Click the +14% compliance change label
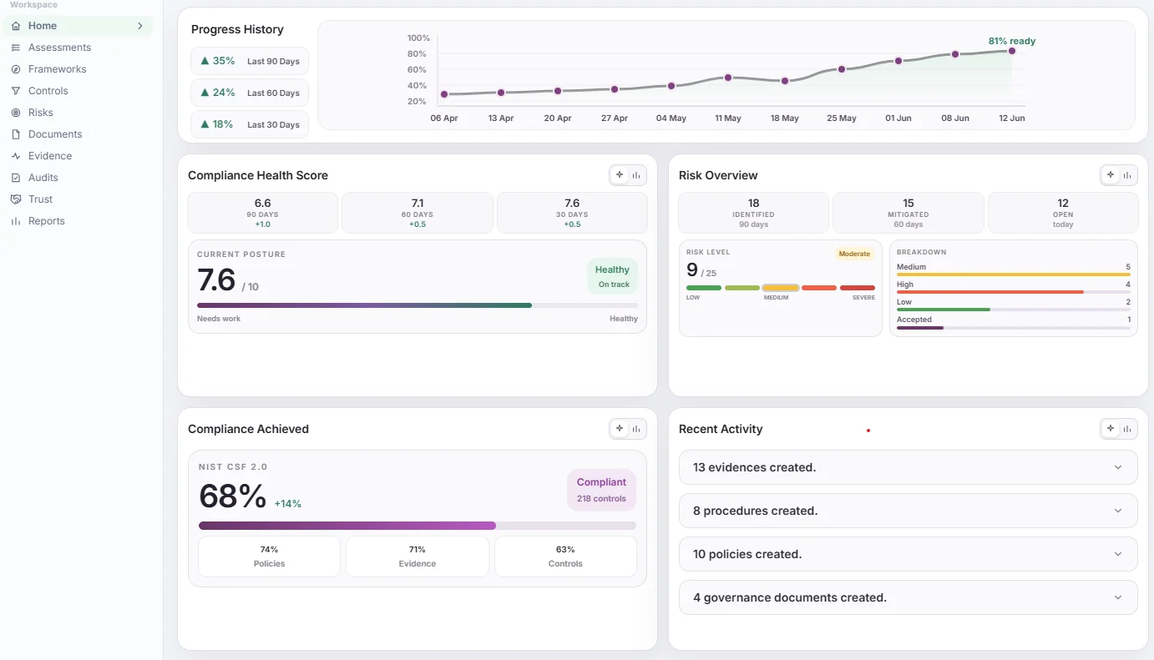This screenshot has width=1154, height=660. coord(287,504)
